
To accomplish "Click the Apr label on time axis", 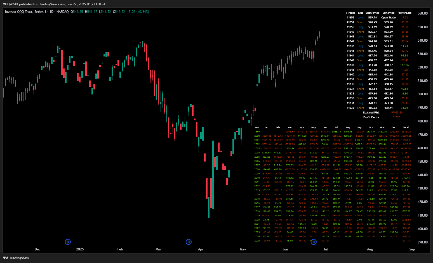I will point(201,249).
